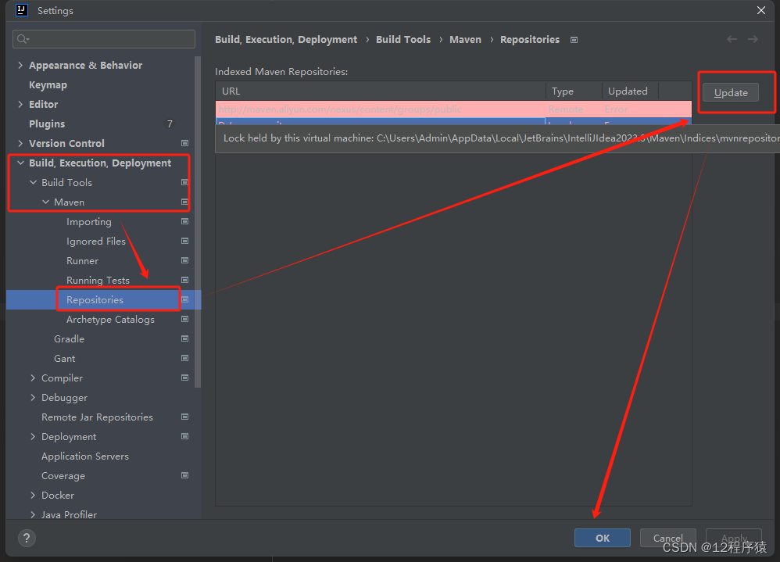Click the Cancel button

[667, 538]
